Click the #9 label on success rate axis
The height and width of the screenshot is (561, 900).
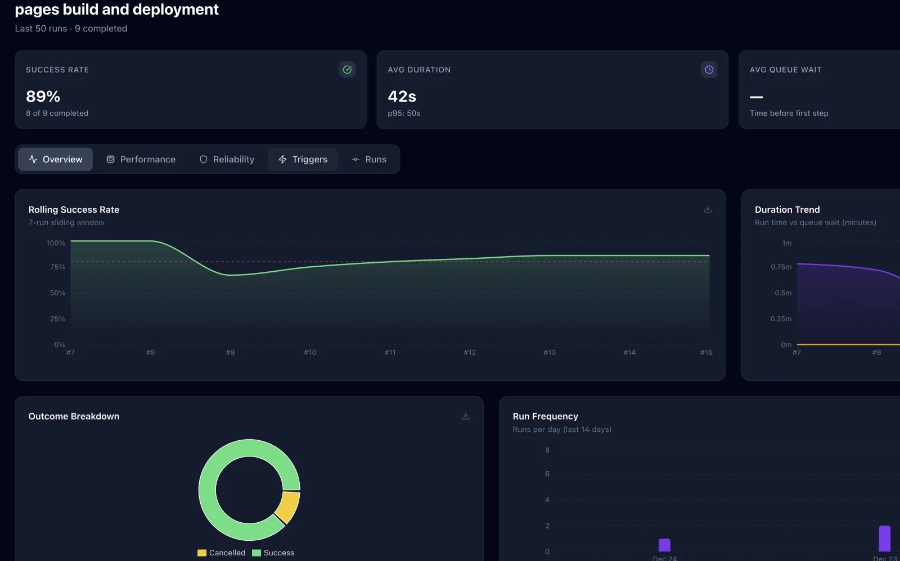click(230, 353)
